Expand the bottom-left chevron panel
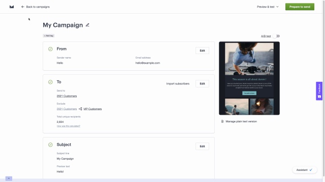325x182 pixels. coord(9,178)
